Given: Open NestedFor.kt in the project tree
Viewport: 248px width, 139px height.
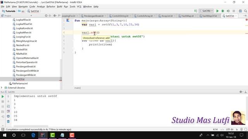Looking at the screenshot, I should tap(22, 45).
